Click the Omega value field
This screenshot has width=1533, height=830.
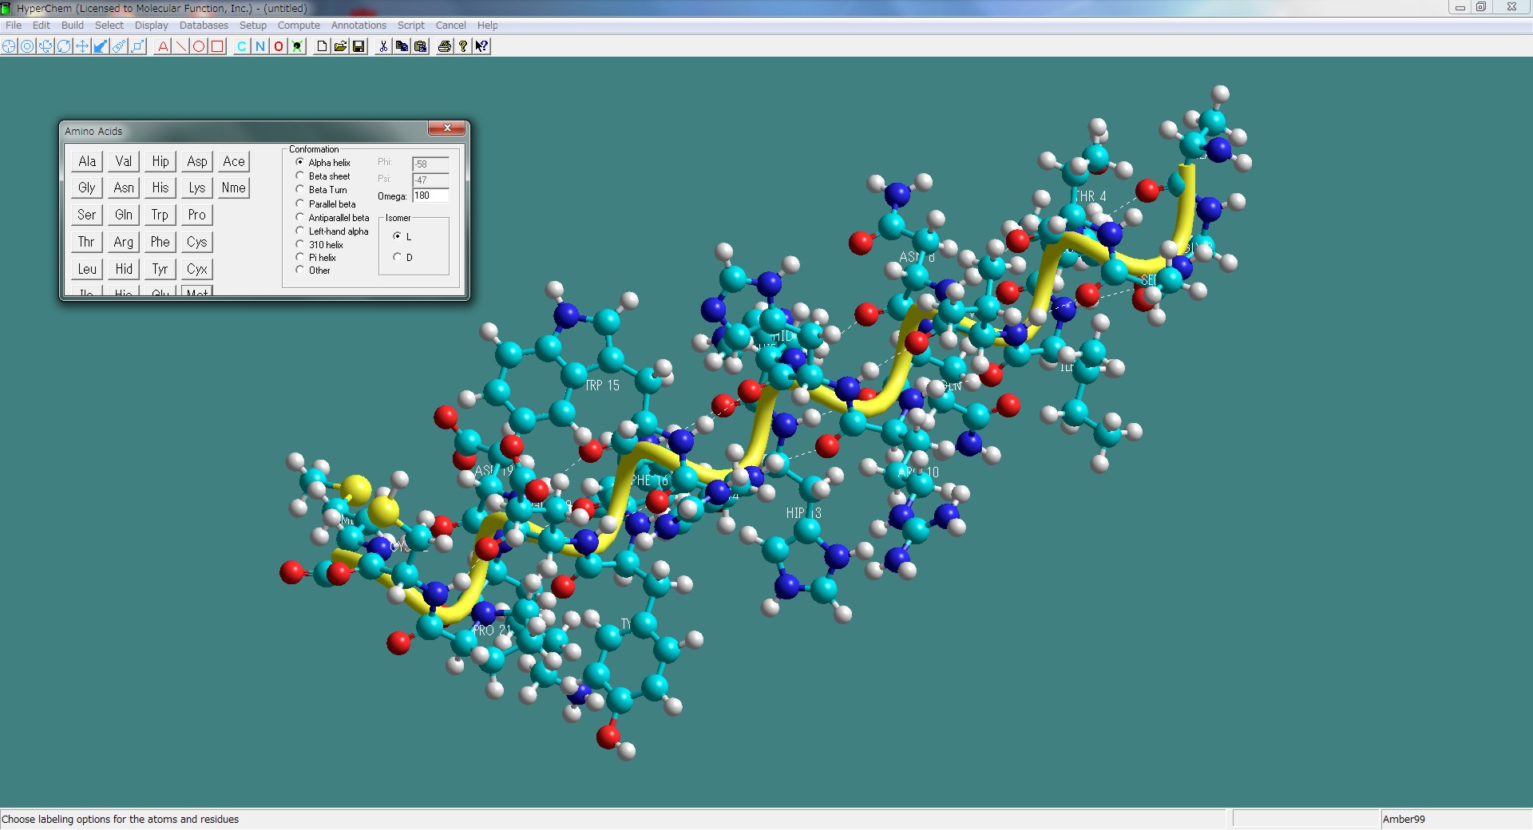(430, 196)
